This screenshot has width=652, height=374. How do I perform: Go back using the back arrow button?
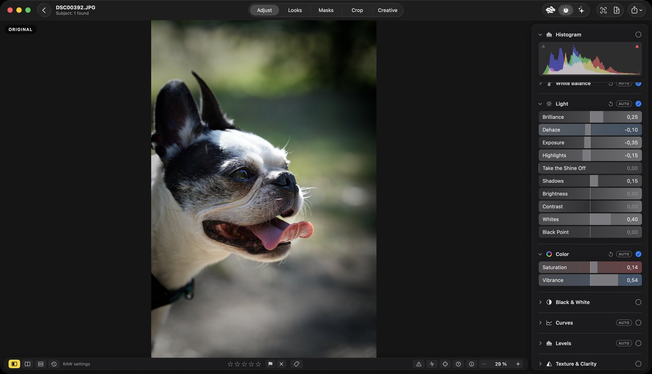tap(44, 10)
